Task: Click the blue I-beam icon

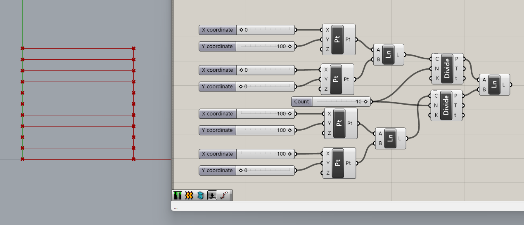Action: [x=200, y=195]
